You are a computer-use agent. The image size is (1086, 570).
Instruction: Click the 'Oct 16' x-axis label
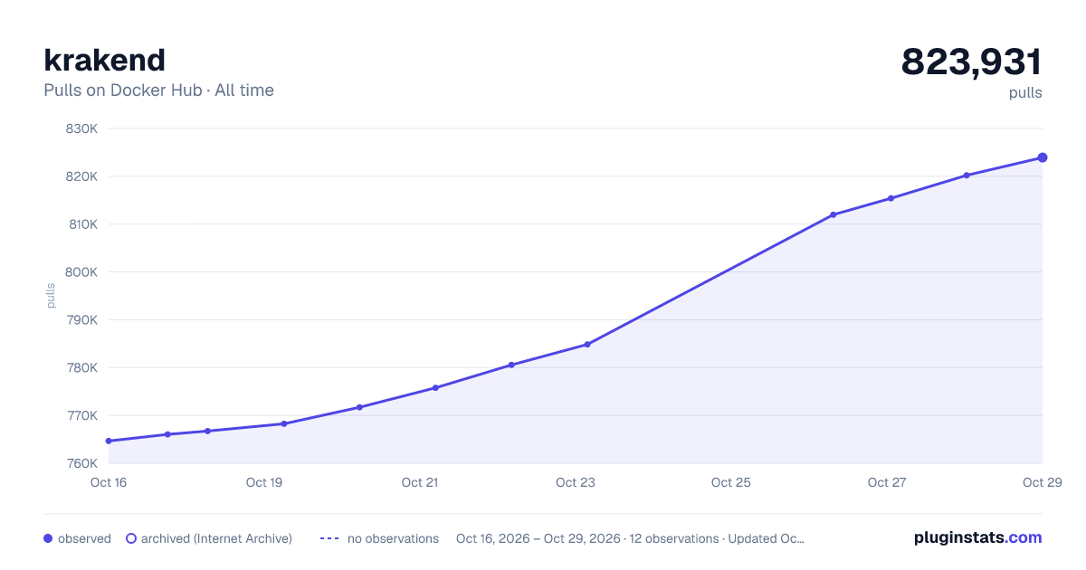pos(109,482)
